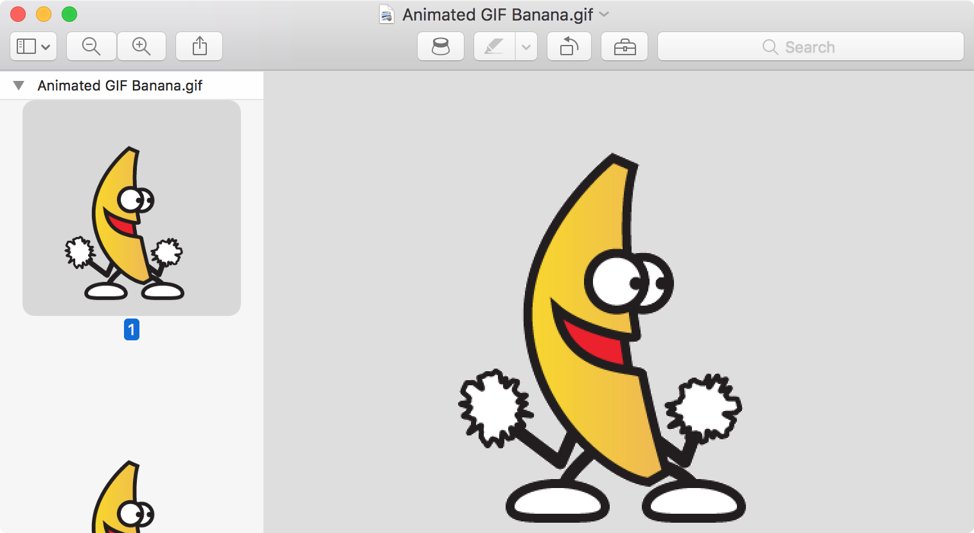This screenshot has width=974, height=533.
Task: Click the dancing banana image in the viewer
Action: tap(601, 337)
